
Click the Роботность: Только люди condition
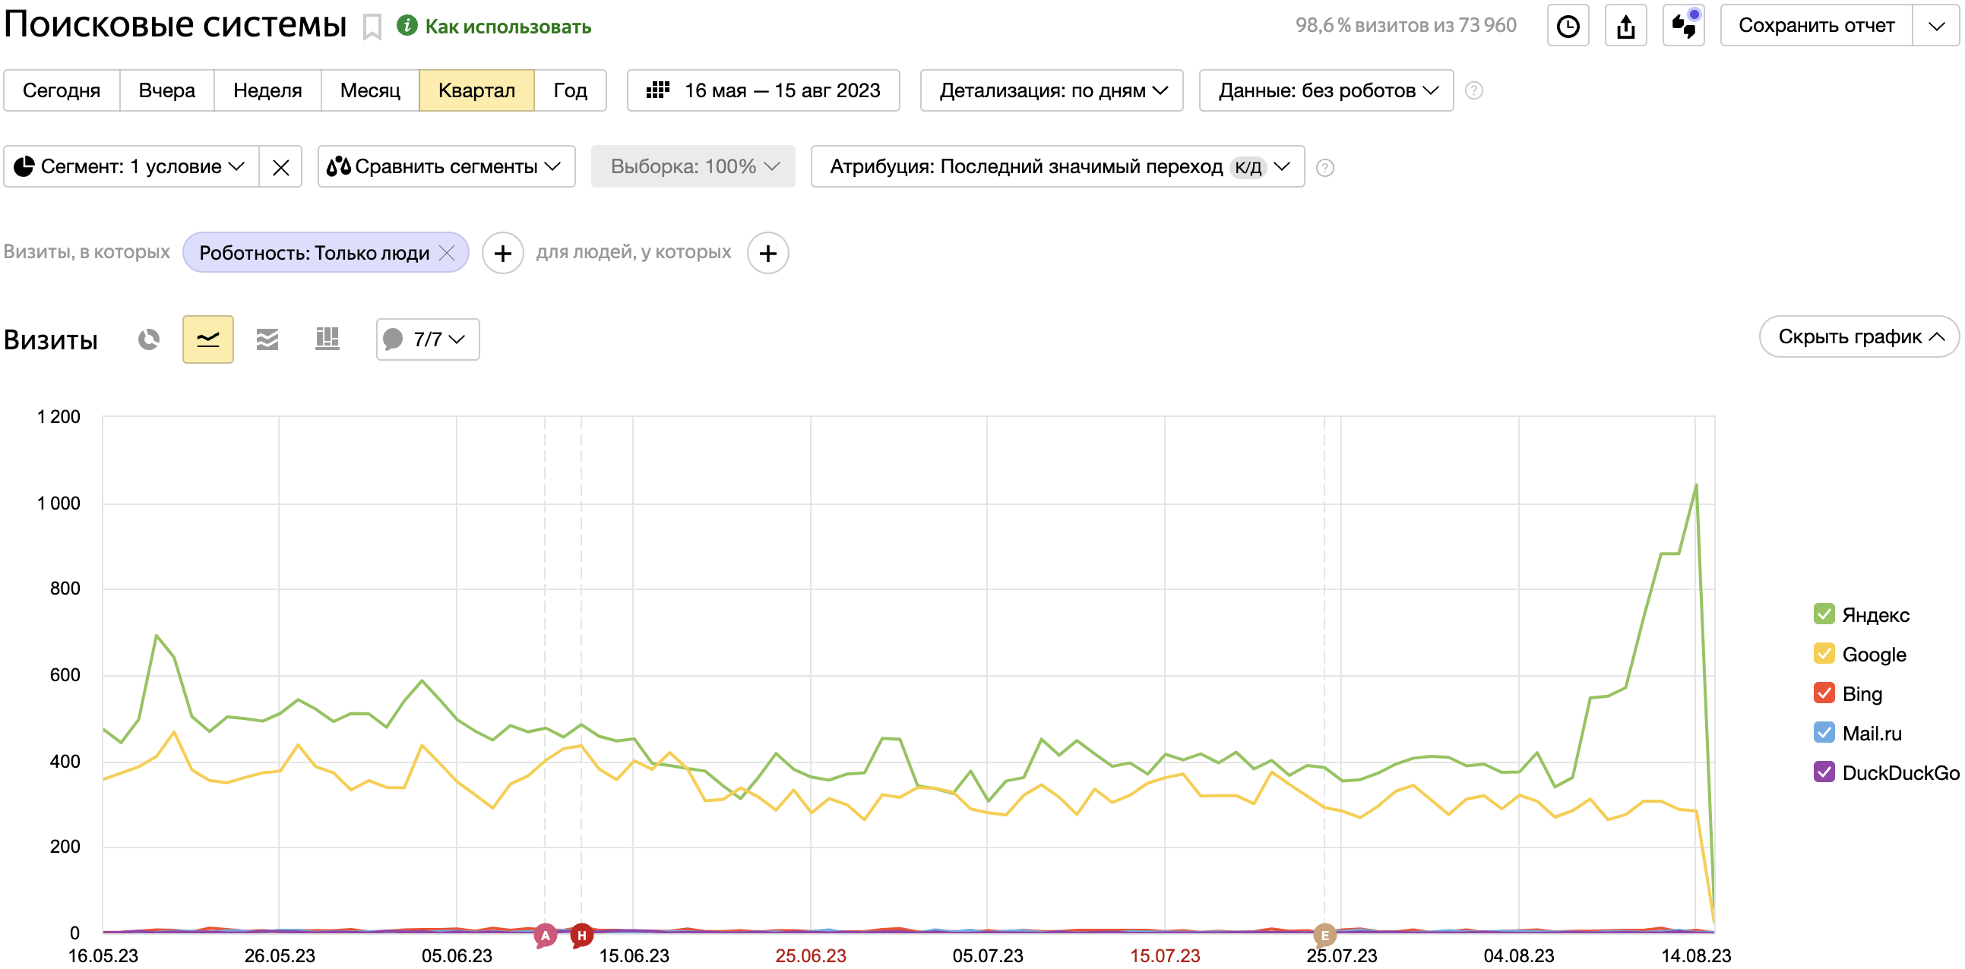pyautogui.click(x=314, y=253)
